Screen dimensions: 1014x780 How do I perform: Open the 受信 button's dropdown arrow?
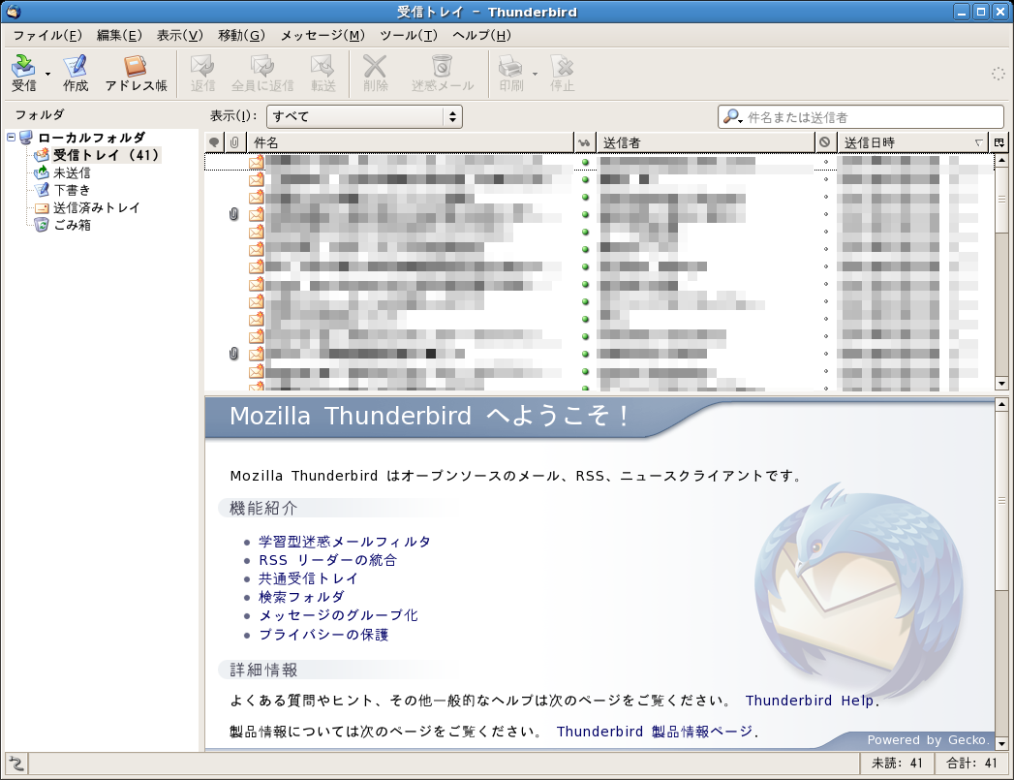47,74
